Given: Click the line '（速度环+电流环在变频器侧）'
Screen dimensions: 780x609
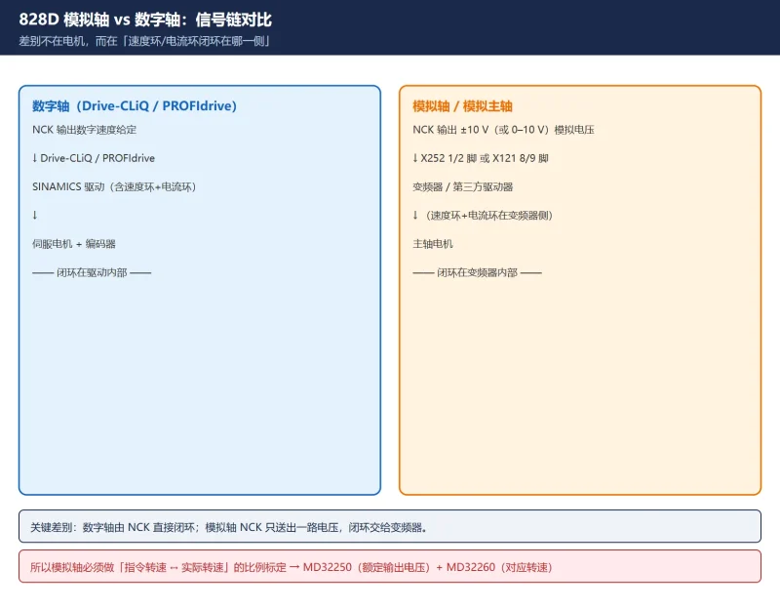Looking at the screenshot, I should [488, 216].
